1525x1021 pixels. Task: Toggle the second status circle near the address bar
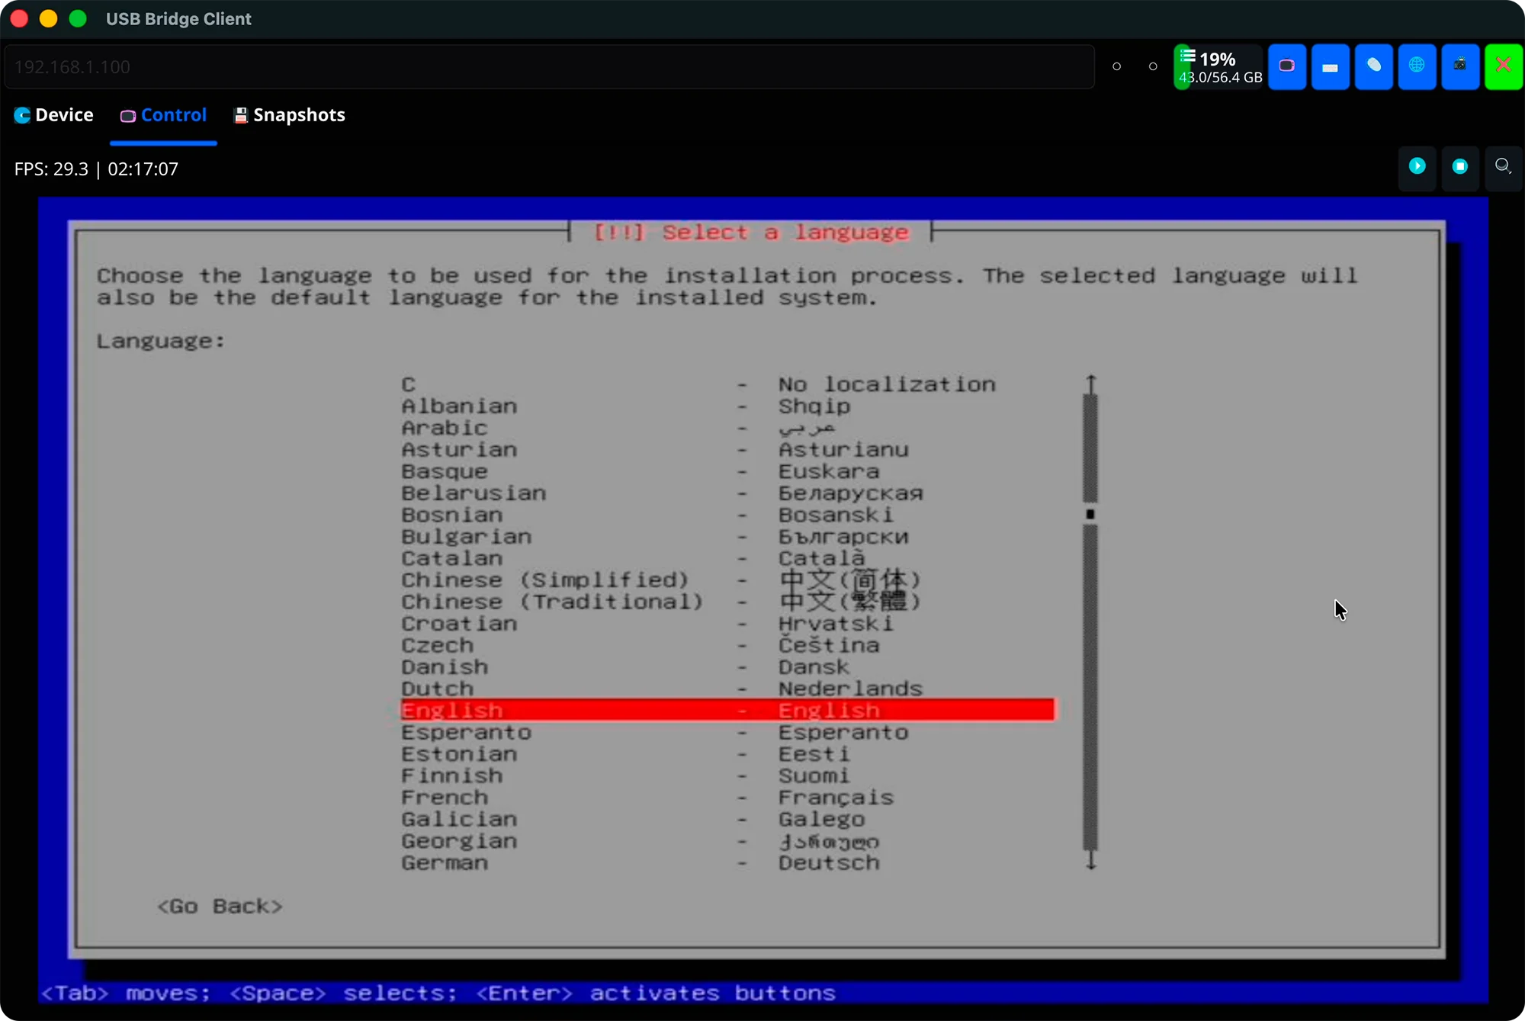[x=1152, y=67]
